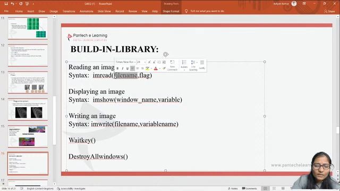Open the spell check status bar icon
The image size is (340, 191).
pos(21,189)
